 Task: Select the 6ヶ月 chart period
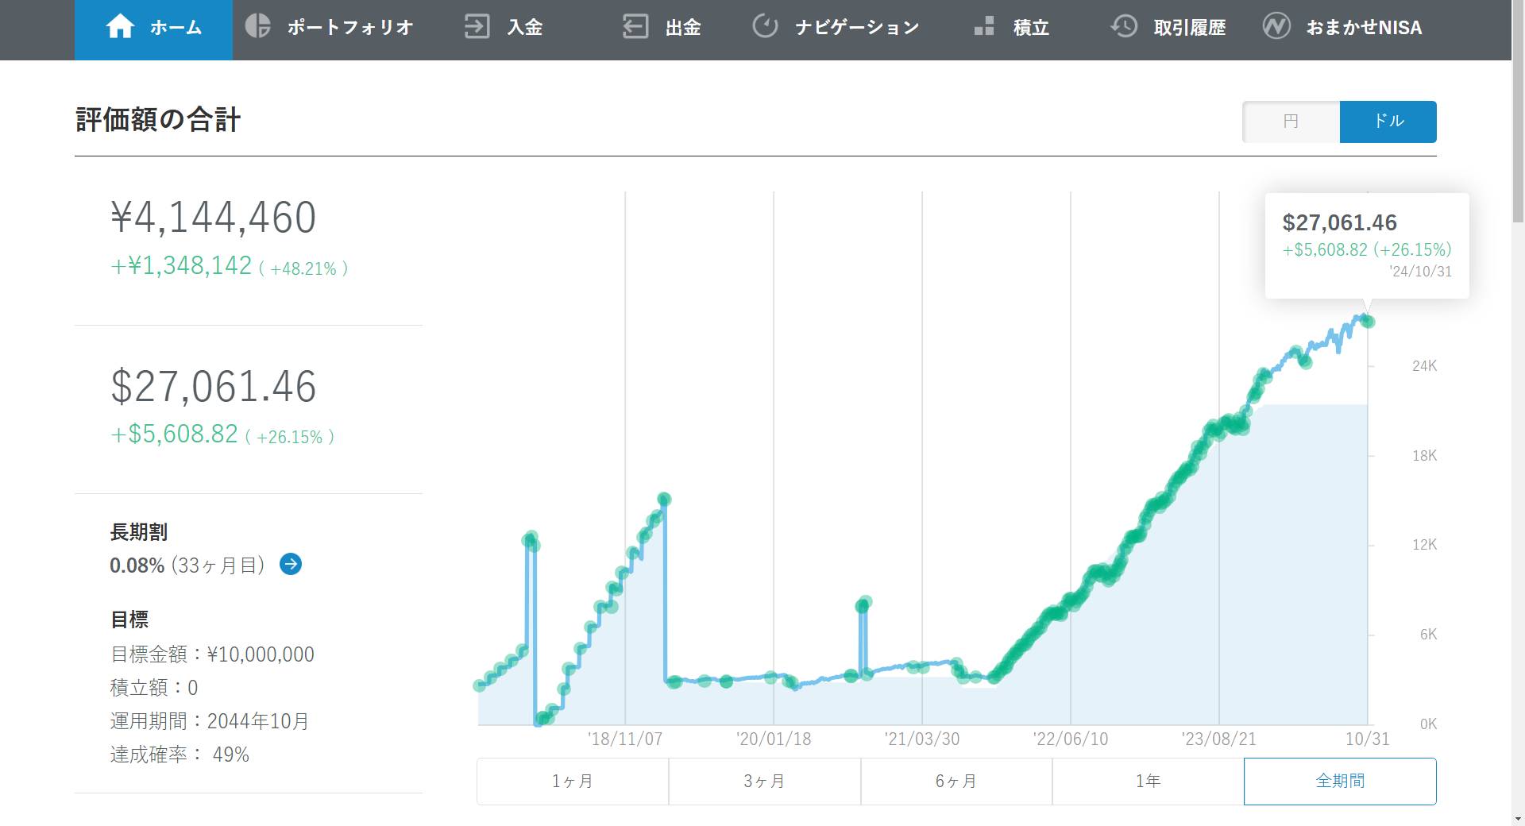point(956,782)
